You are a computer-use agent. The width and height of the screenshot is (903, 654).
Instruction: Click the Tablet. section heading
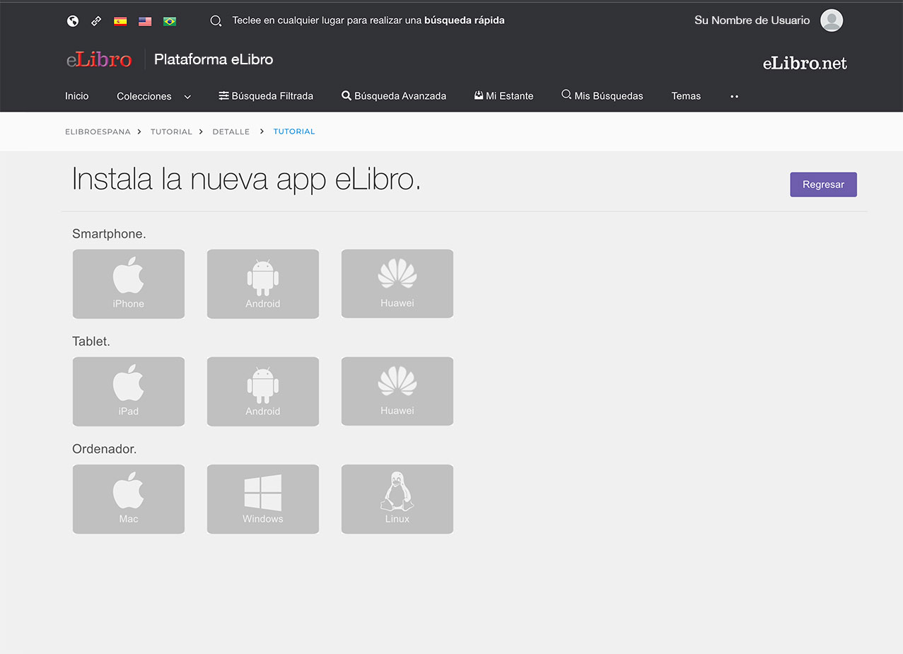pos(91,341)
